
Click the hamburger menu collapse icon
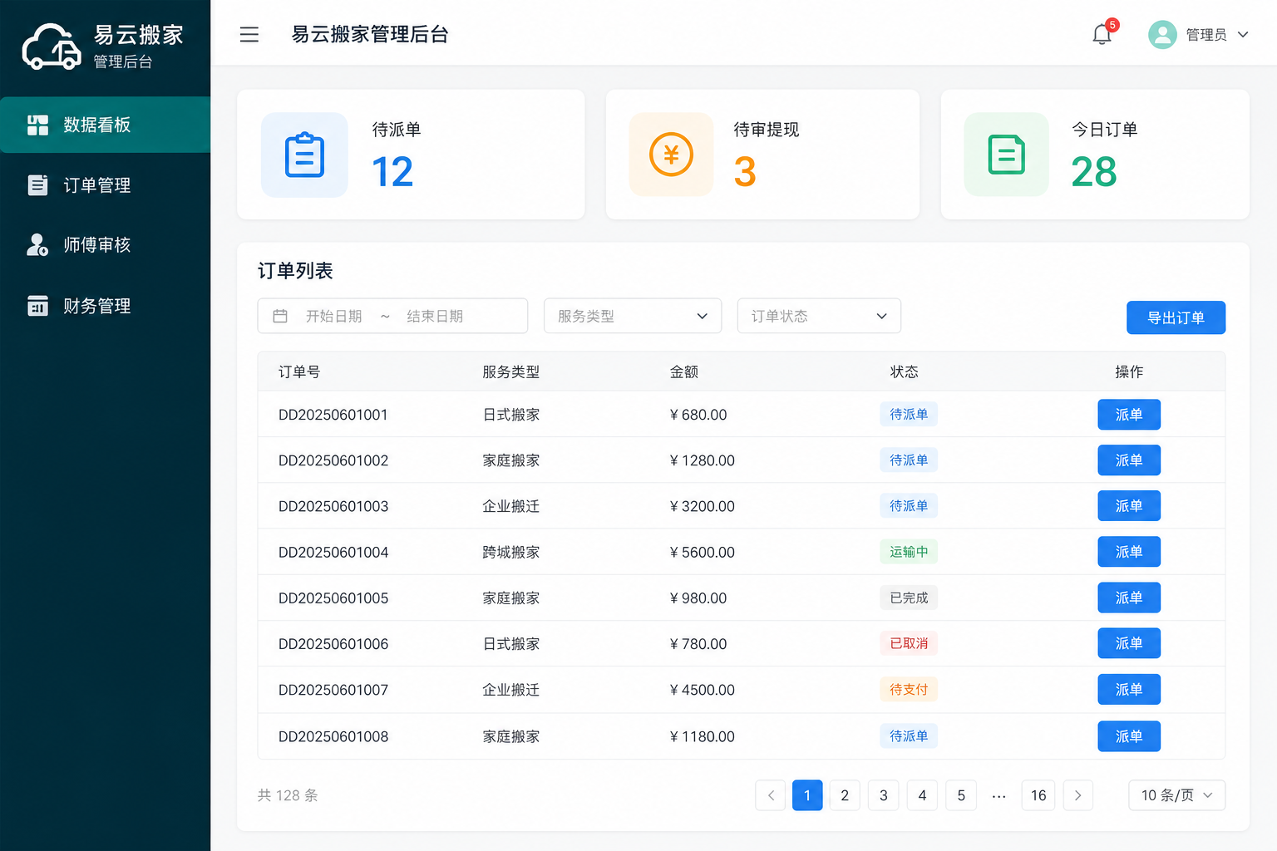[x=249, y=34]
